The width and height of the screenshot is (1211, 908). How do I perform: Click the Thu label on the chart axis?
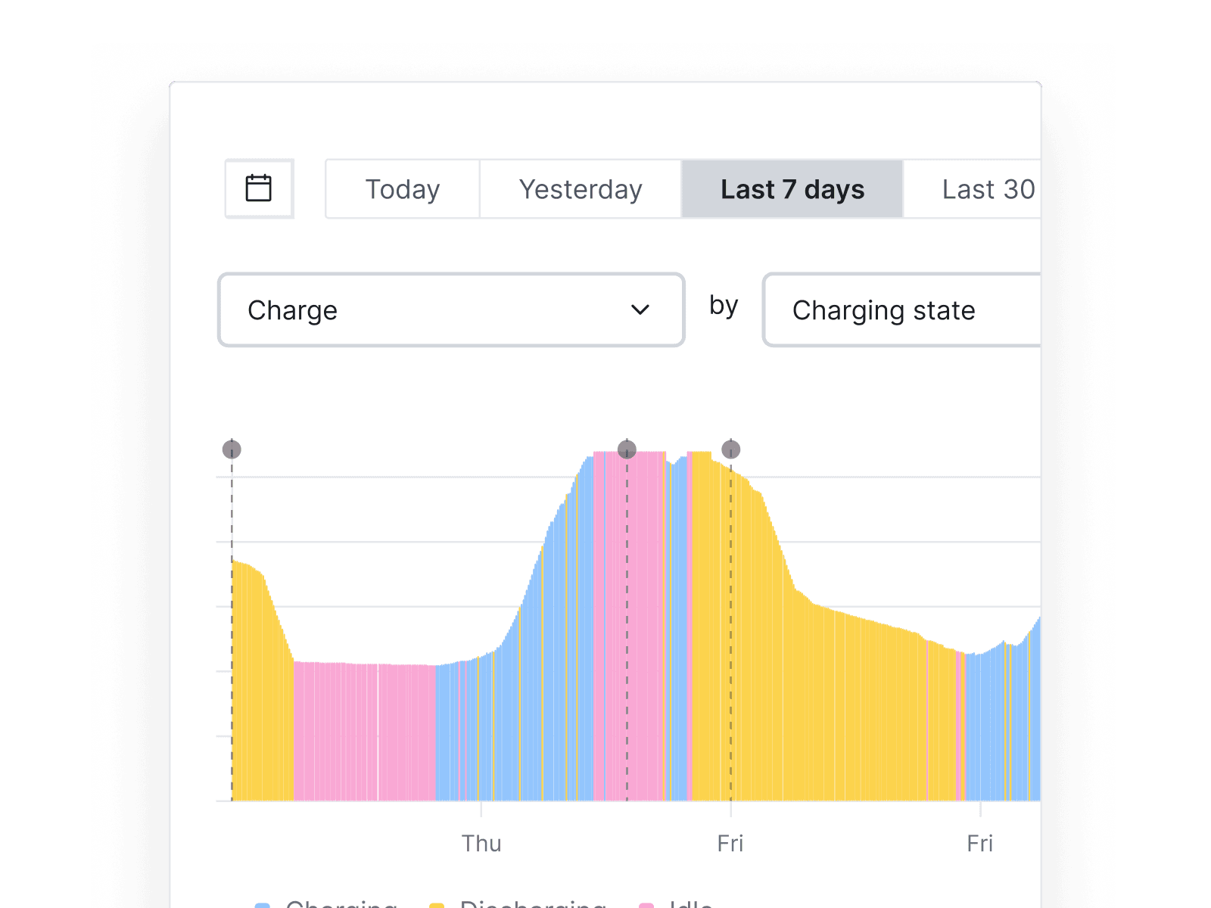[x=481, y=843]
